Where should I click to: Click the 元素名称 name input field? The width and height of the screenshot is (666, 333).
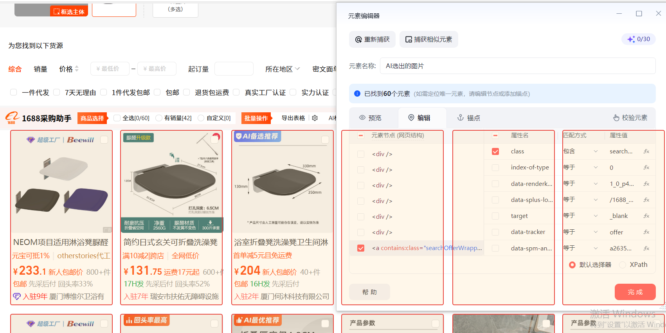pyautogui.click(x=517, y=66)
